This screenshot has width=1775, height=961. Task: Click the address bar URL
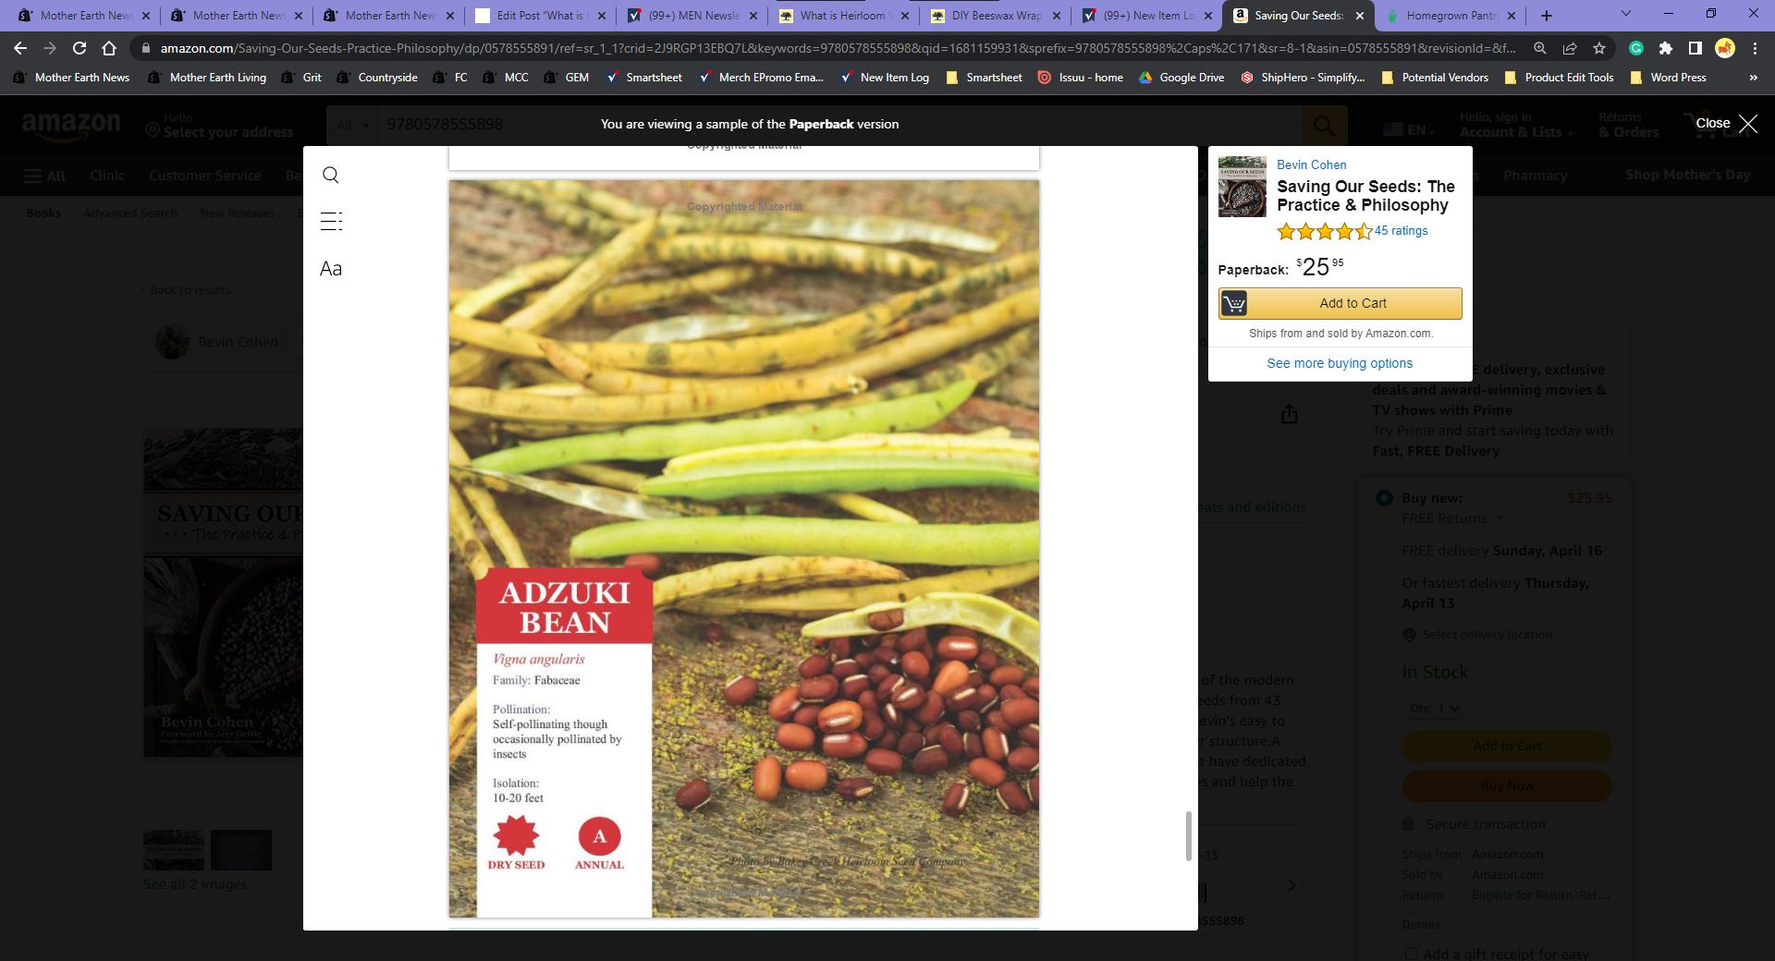837,48
